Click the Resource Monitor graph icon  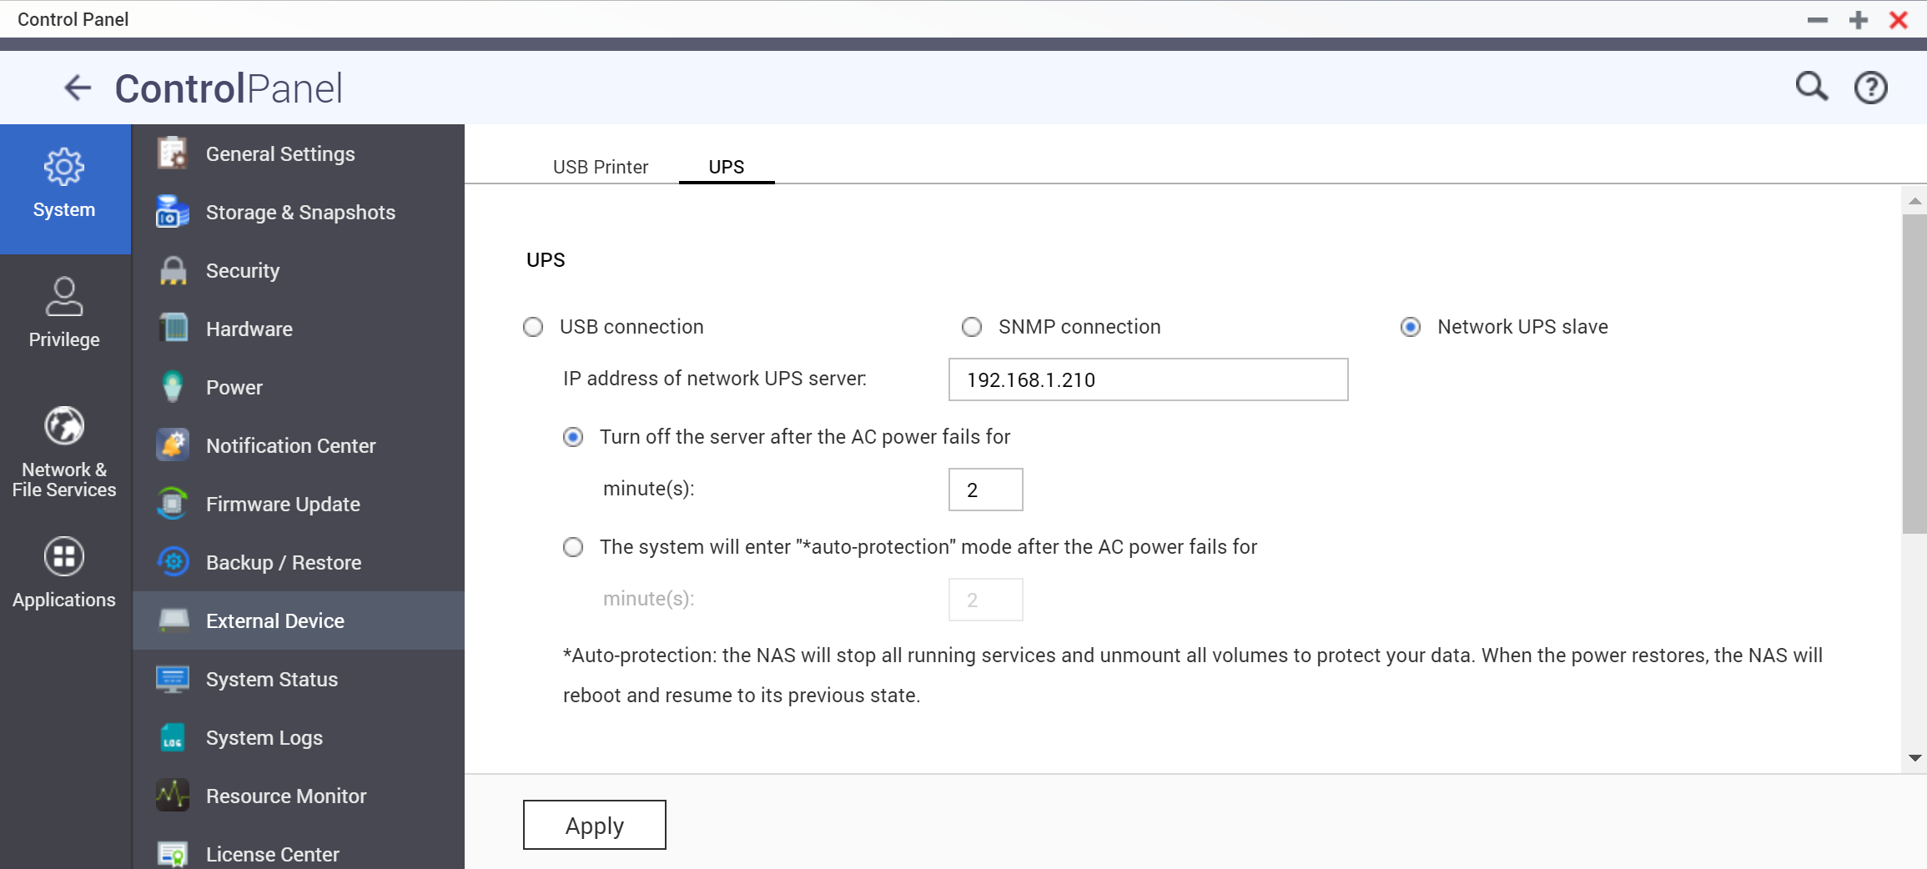[x=173, y=796]
